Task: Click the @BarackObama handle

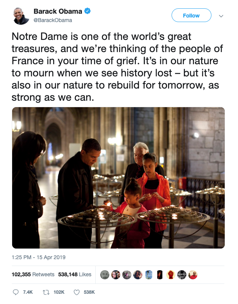Action: point(52,20)
